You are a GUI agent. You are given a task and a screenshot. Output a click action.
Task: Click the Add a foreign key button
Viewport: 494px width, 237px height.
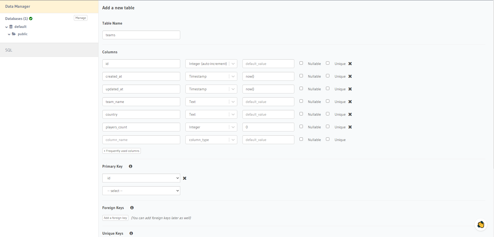[x=115, y=218]
